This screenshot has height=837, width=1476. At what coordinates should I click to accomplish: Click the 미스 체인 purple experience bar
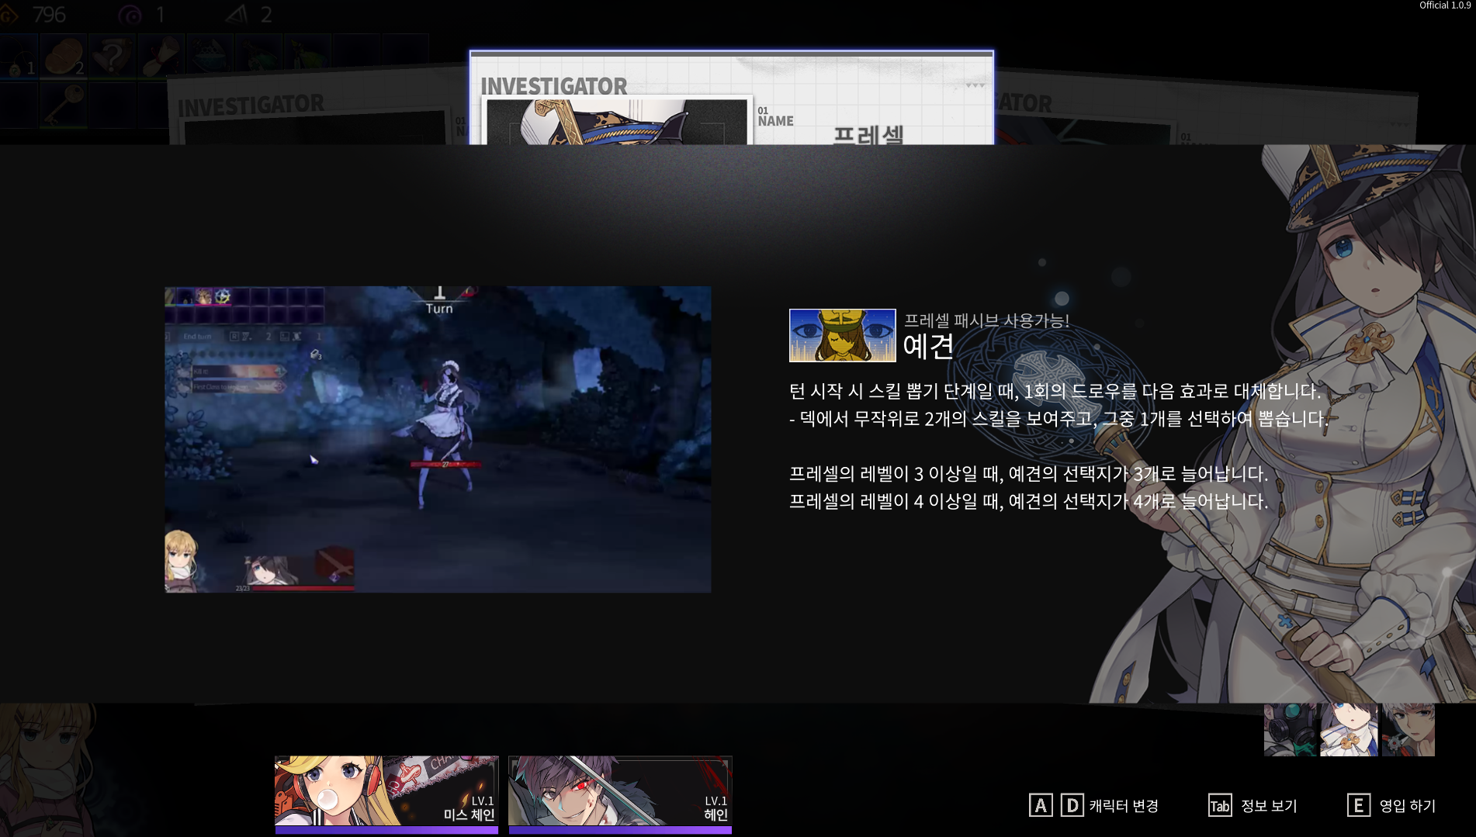click(386, 830)
